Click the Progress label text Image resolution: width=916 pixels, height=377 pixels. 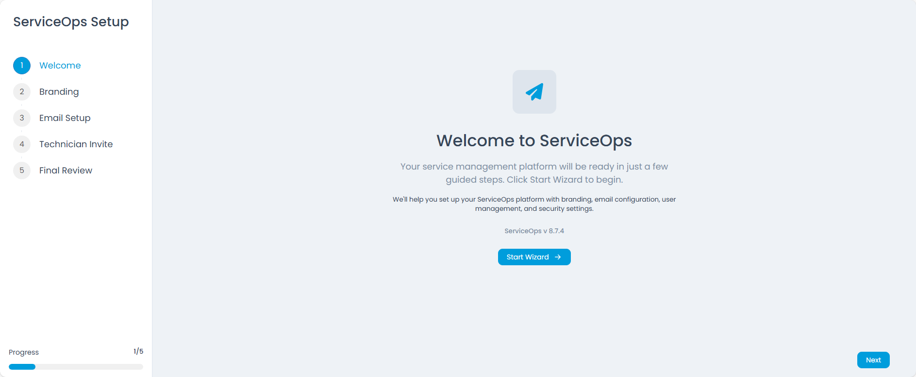coord(24,352)
